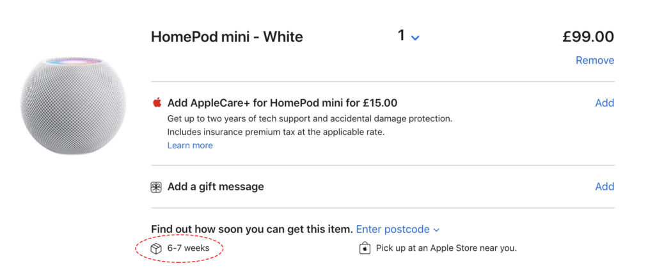Click the HomePod mini - White title

pyautogui.click(x=226, y=37)
